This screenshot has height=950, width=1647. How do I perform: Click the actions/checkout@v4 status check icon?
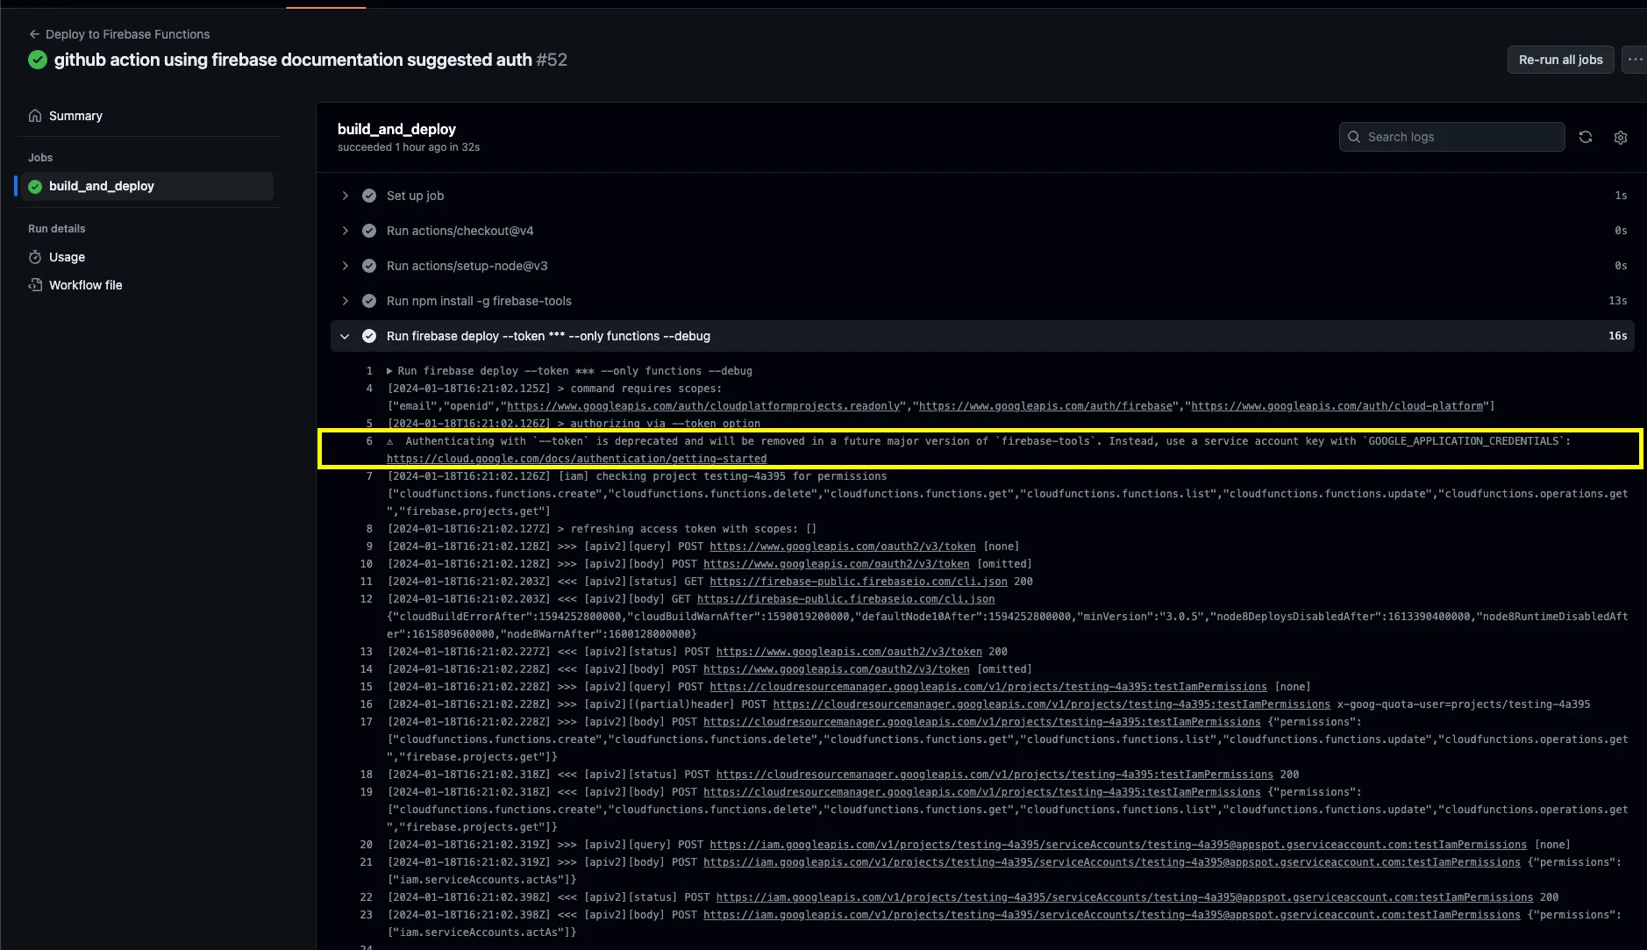tap(369, 231)
